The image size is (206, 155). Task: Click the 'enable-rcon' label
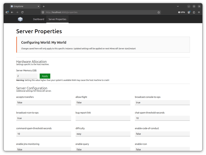(141, 144)
